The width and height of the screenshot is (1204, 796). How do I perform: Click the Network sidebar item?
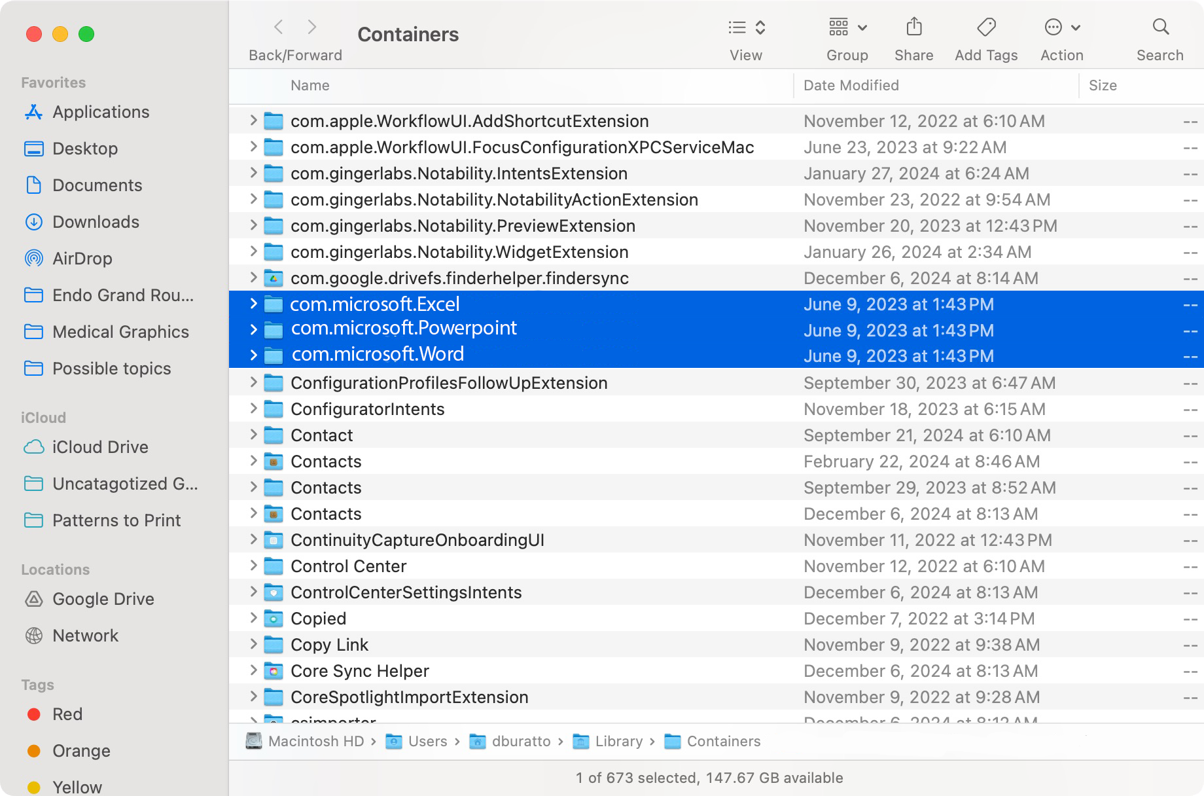click(x=85, y=636)
